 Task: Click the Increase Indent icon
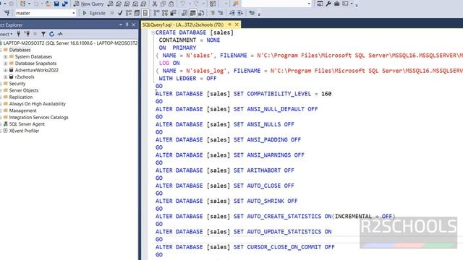click(240, 13)
